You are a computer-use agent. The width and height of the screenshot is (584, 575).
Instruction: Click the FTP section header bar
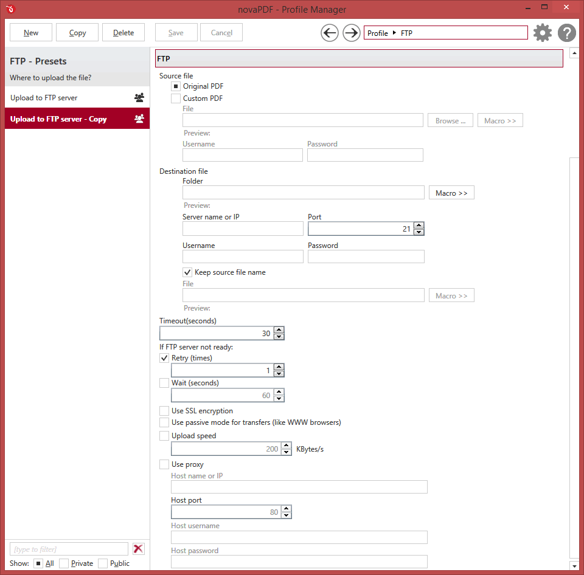pyautogui.click(x=359, y=58)
